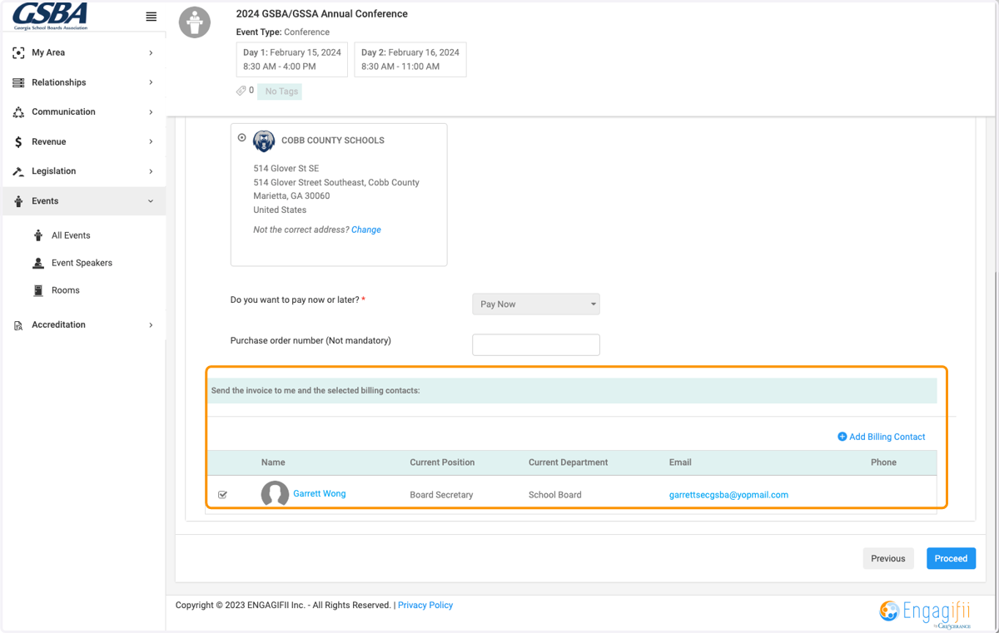Select the Cobb County Schools radio button
This screenshot has height=633, width=999.
242,138
